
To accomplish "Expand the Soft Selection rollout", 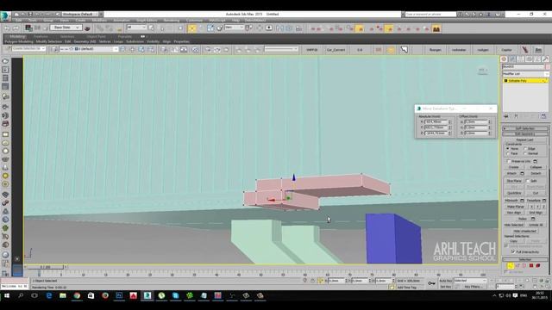I will click(x=525, y=128).
